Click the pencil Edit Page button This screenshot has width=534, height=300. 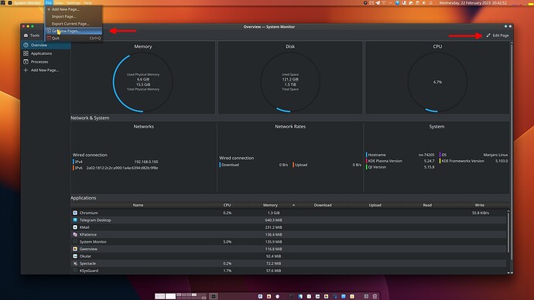[x=498, y=36]
